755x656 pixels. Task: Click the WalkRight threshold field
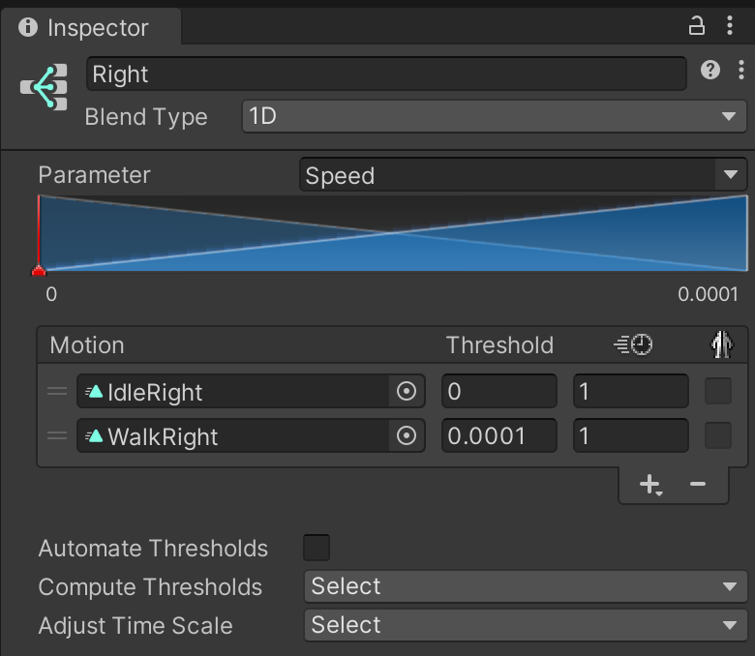click(x=498, y=436)
